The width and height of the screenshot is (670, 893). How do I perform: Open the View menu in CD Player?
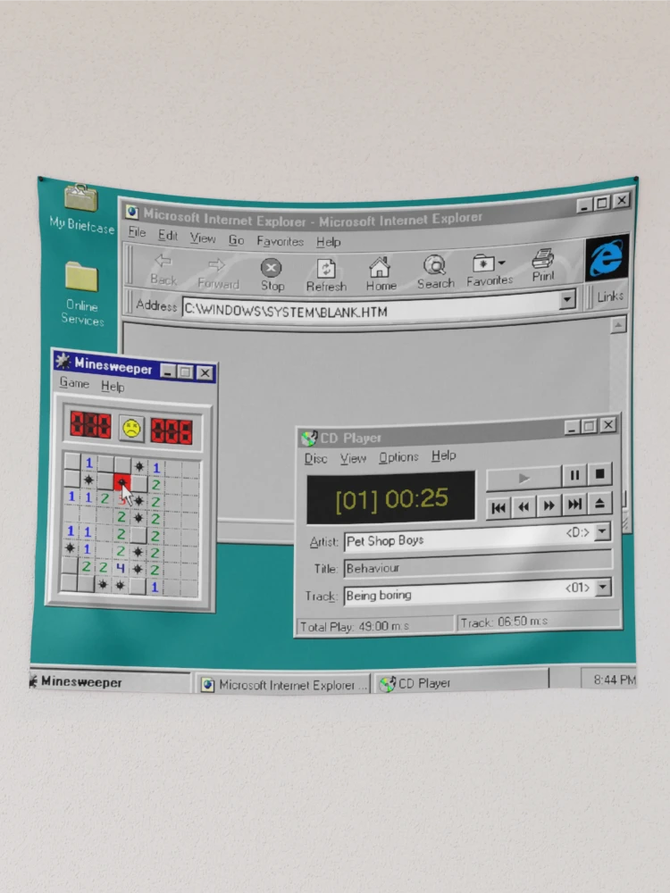click(353, 458)
